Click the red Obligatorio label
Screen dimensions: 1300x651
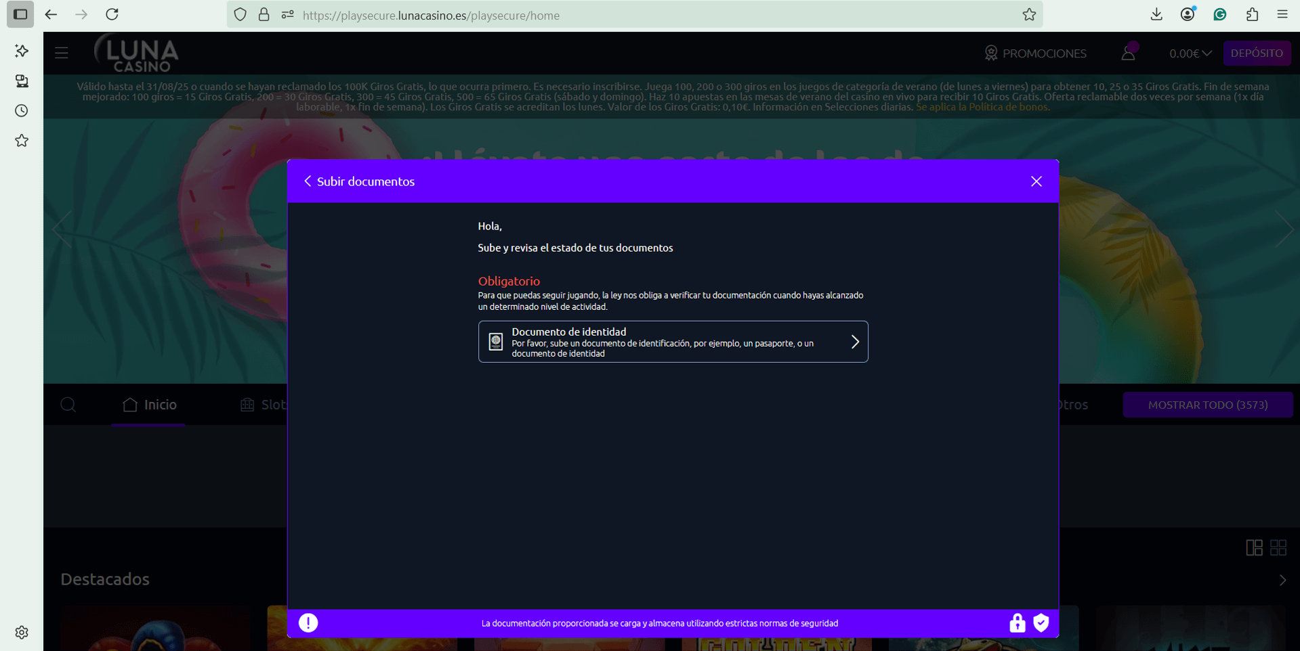point(509,281)
